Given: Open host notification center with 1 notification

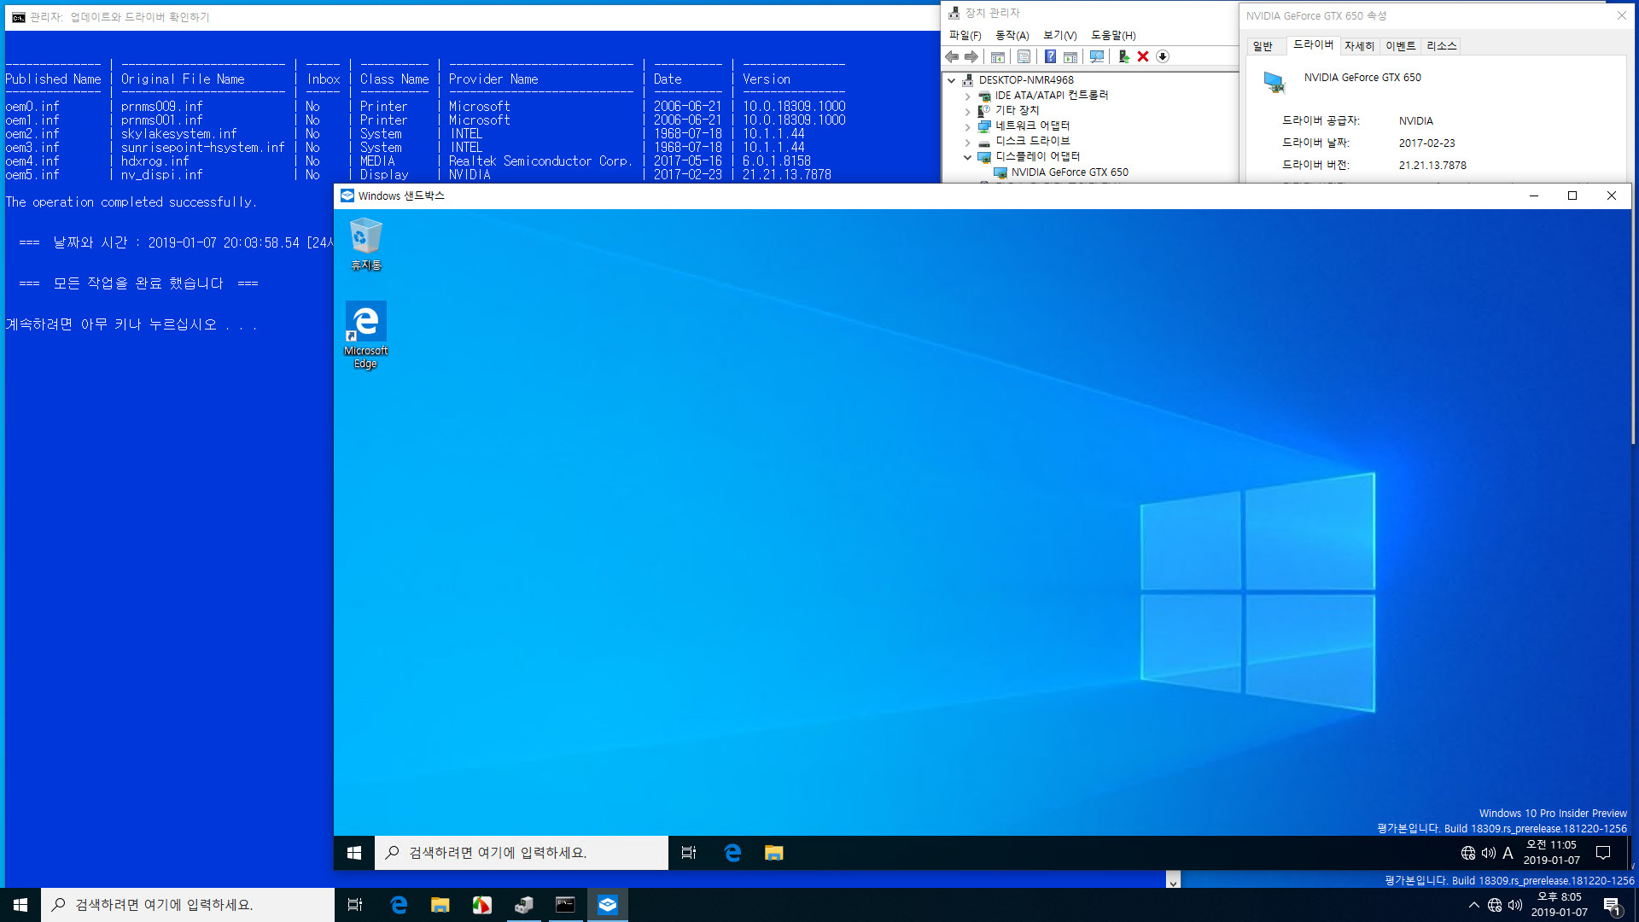Looking at the screenshot, I should (x=1613, y=906).
